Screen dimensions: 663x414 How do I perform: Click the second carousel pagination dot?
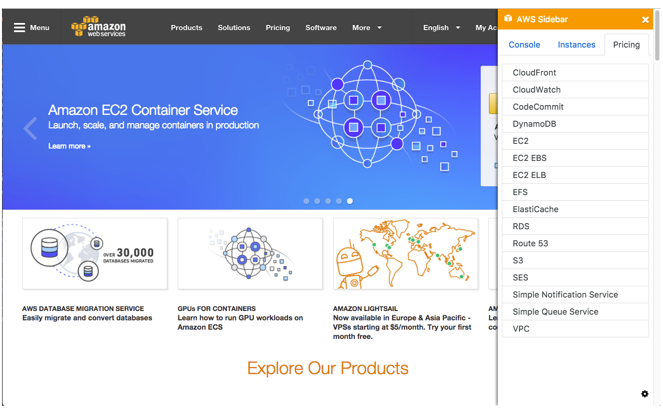(x=317, y=201)
